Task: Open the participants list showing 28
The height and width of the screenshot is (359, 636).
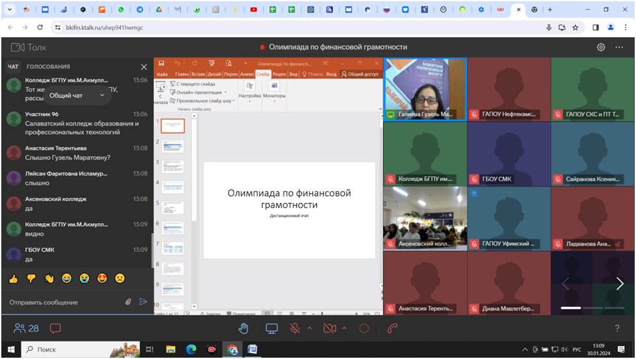Action: tap(27, 328)
